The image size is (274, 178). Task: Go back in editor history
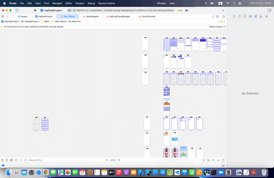point(8,16)
